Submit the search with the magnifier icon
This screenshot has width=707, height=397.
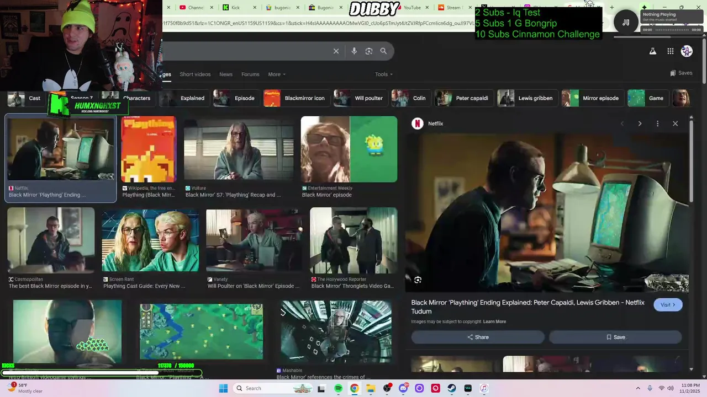[383, 51]
